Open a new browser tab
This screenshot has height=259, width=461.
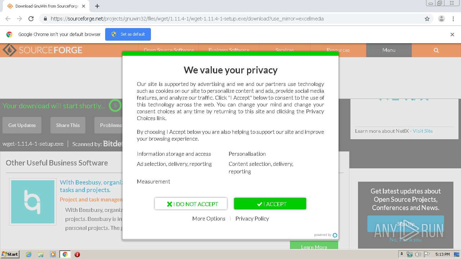tap(97, 6)
